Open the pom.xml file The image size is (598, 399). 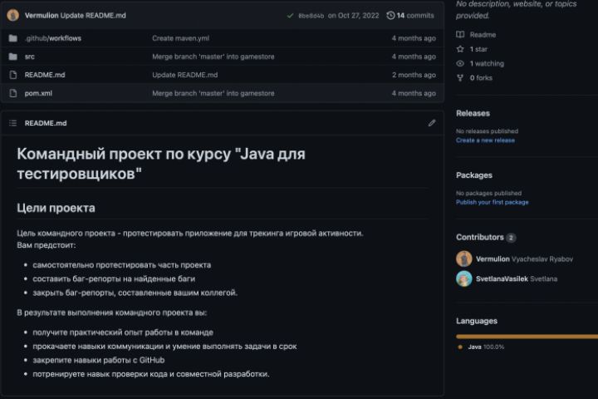coord(38,93)
